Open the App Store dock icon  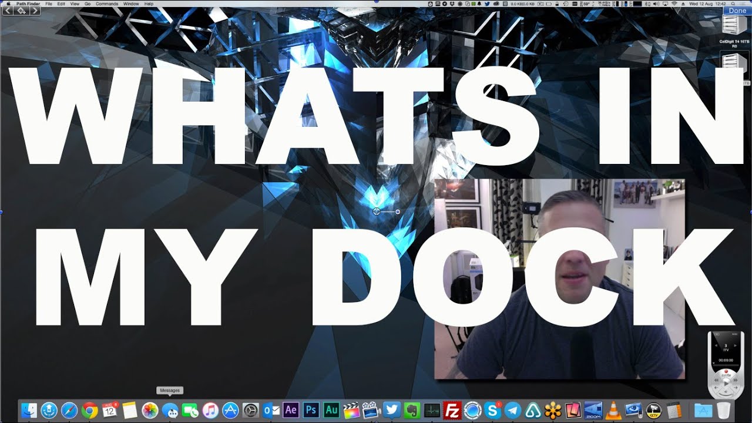pyautogui.click(x=230, y=410)
